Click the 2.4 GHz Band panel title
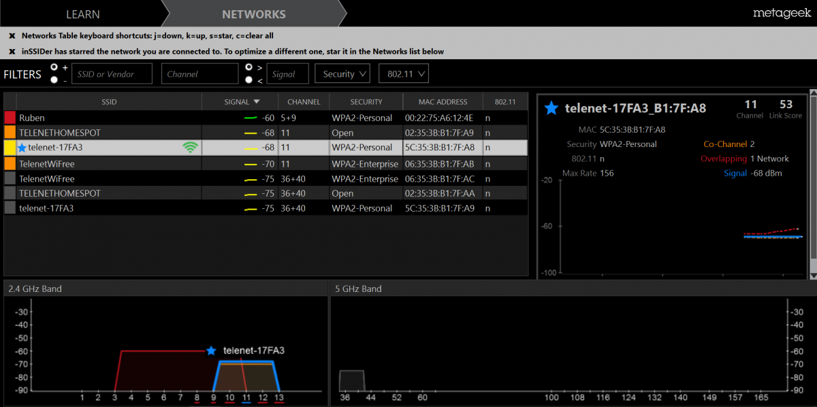The width and height of the screenshot is (817, 407). click(35, 289)
